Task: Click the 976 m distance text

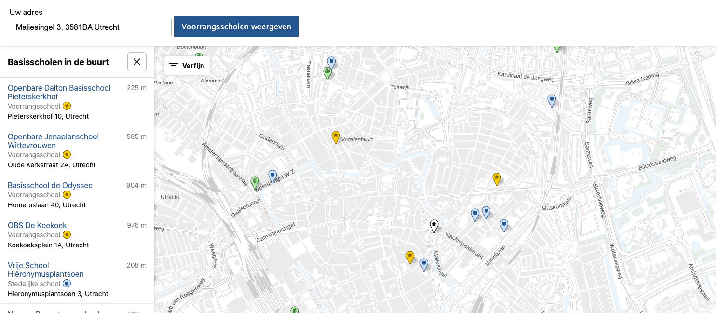Action: [x=136, y=225]
